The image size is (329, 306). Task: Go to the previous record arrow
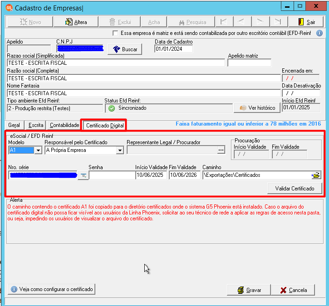242,22
